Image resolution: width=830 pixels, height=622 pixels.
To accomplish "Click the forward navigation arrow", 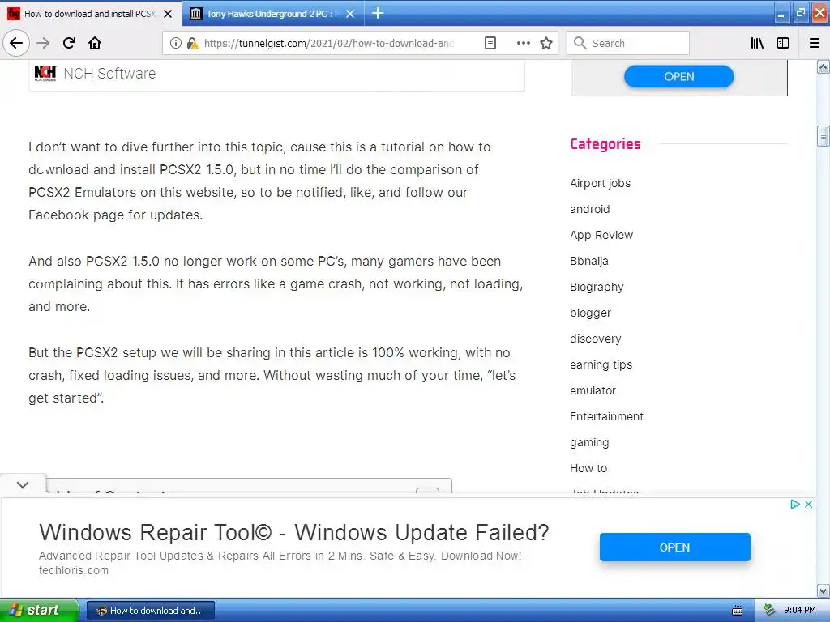I will click(x=43, y=43).
